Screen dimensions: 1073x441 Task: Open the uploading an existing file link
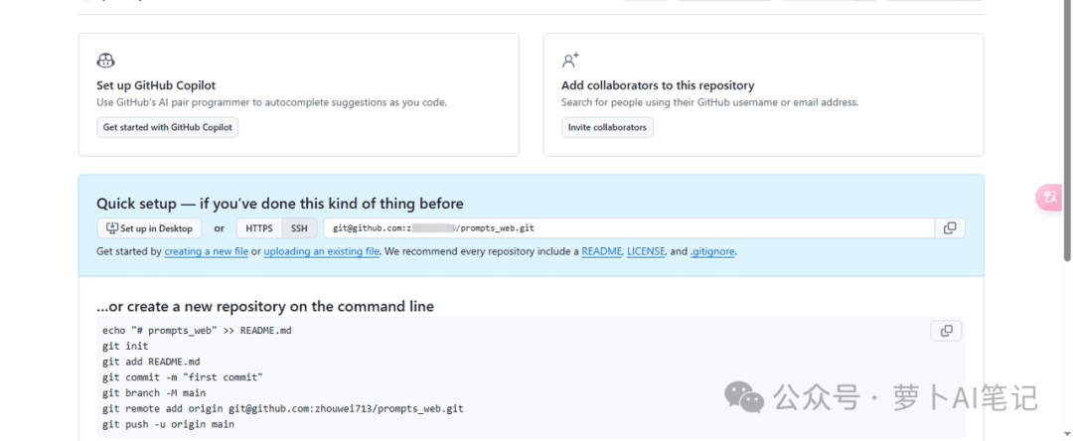click(322, 251)
